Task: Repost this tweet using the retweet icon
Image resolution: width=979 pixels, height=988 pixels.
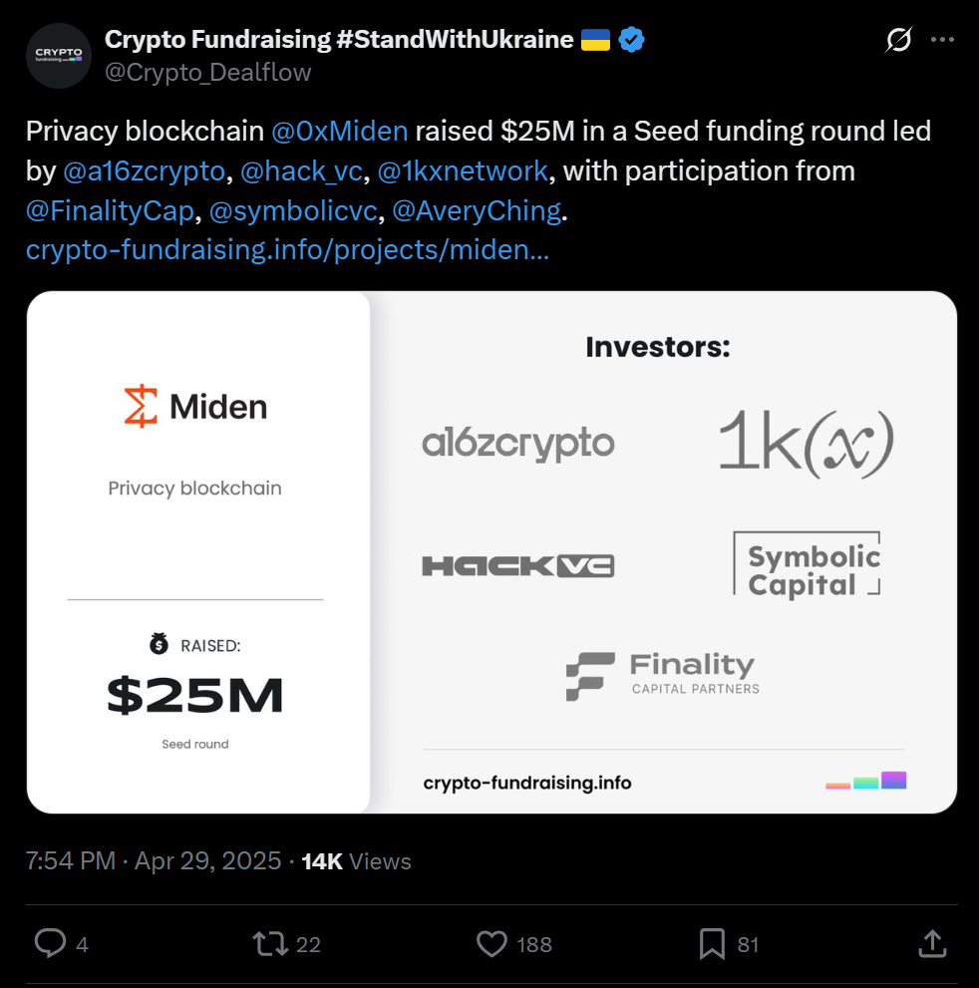Action: [x=269, y=943]
